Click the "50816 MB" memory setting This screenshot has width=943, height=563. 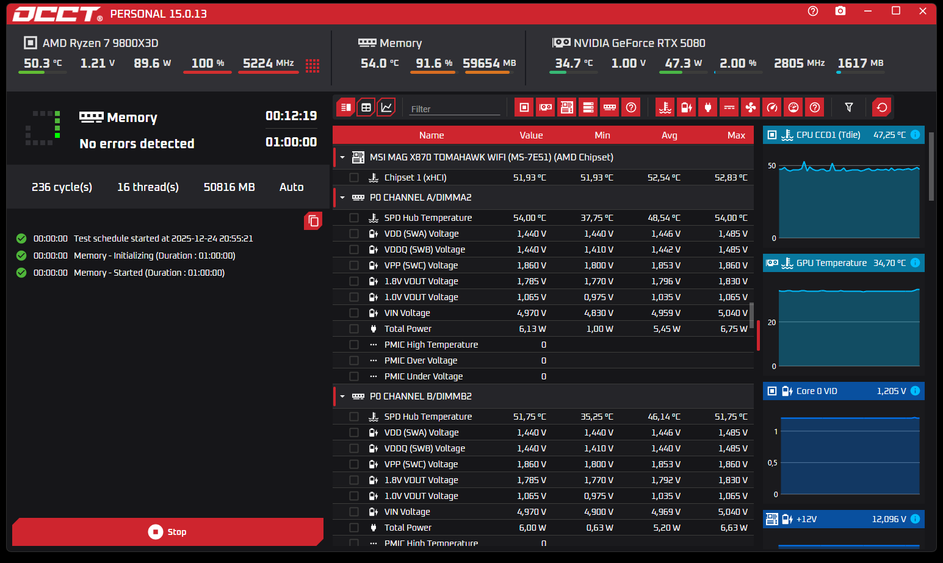(x=229, y=187)
